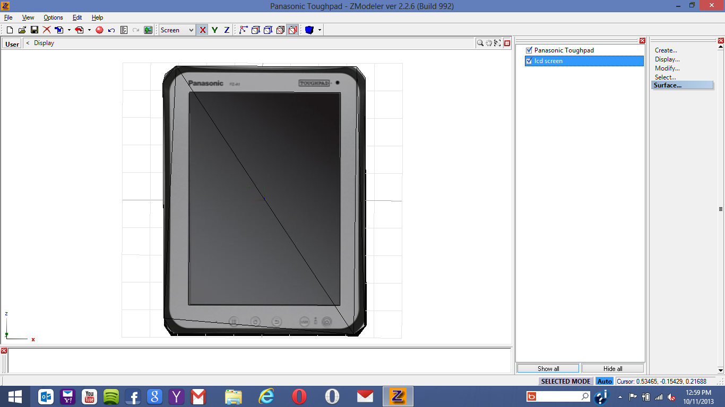Click the Hide all button
Image resolution: width=725 pixels, height=407 pixels.
click(612, 368)
